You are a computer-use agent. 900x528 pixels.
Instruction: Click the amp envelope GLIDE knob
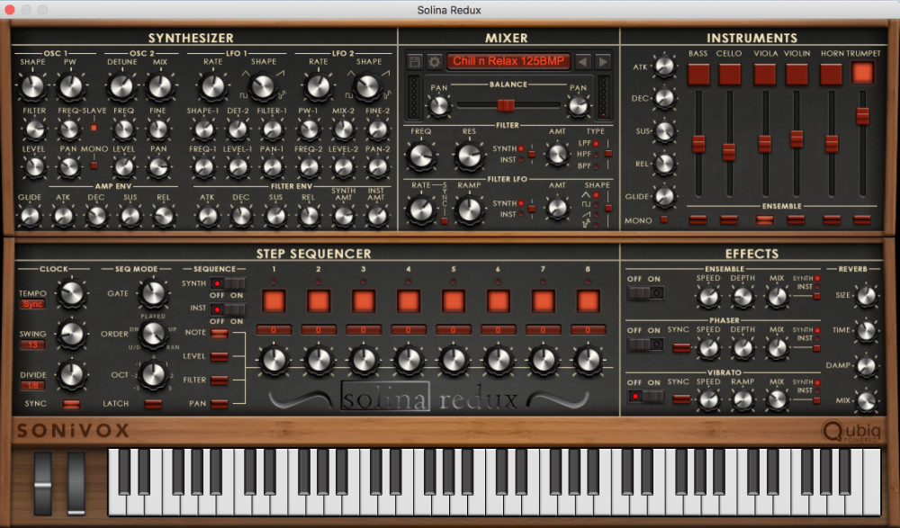[x=30, y=217]
